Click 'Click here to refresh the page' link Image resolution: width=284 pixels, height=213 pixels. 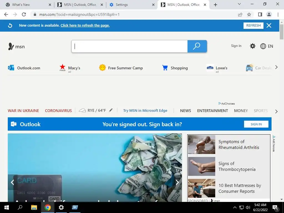pyautogui.click(x=85, y=26)
